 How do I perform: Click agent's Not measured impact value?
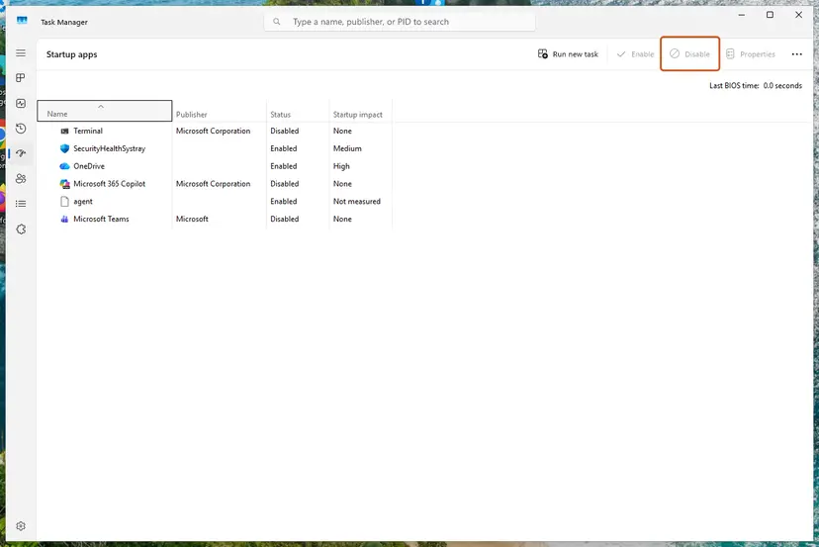click(x=357, y=201)
